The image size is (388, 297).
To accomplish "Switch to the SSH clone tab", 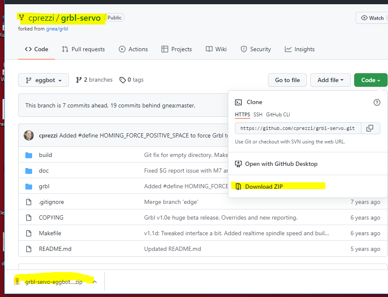I will tap(257, 114).
